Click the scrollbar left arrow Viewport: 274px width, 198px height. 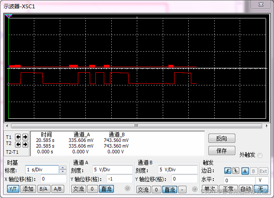click(7, 126)
